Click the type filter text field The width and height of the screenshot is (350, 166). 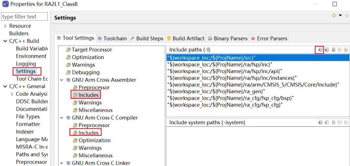[24, 17]
